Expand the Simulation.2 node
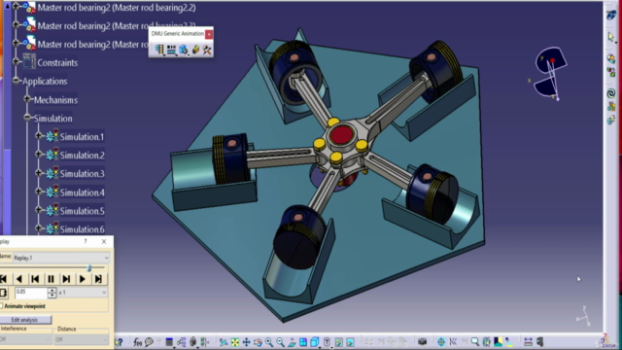This screenshot has height=350, width=622. pos(38,154)
